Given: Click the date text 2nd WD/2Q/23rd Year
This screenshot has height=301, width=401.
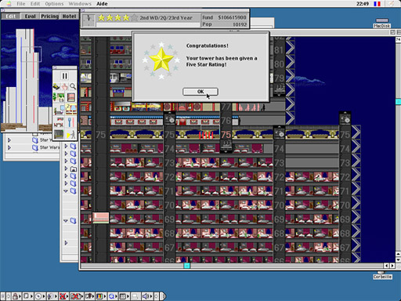Looking at the screenshot, I should pyautogui.click(x=166, y=18).
